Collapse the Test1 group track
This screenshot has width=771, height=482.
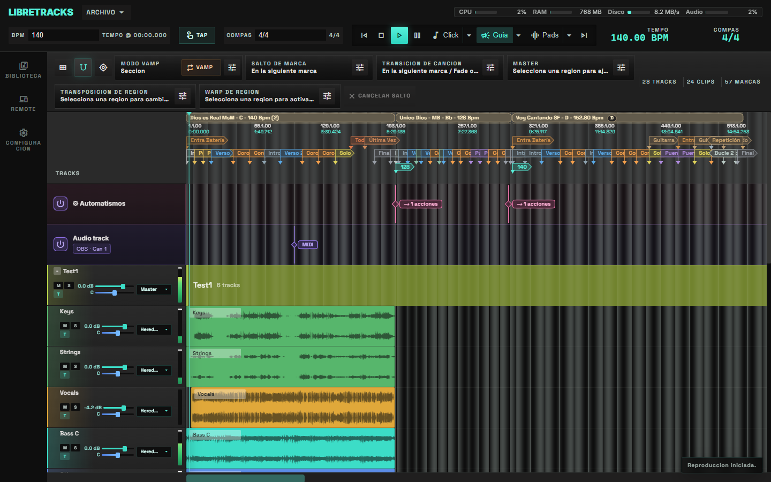click(57, 272)
